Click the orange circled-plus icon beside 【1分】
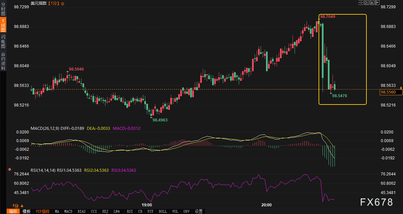Image resolution: width=403 pixels, height=214 pixels. pos(63,3)
